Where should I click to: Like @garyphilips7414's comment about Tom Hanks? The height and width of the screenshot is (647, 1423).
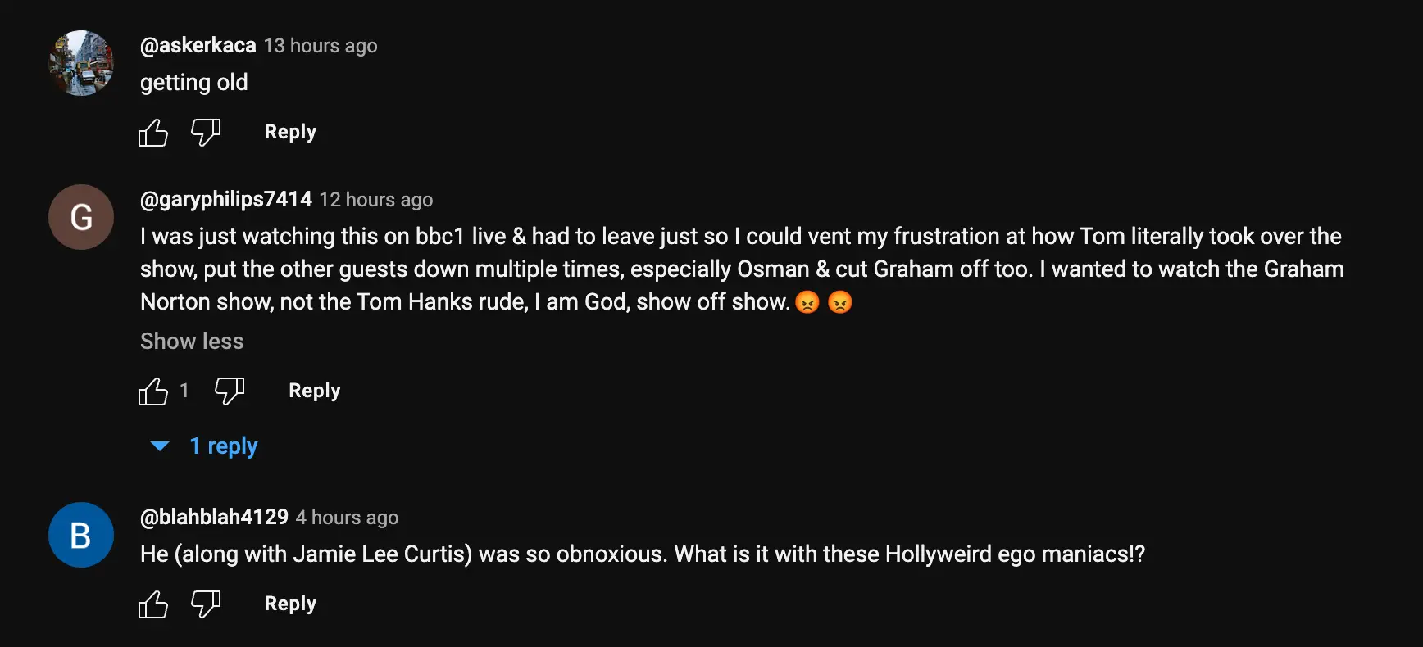point(152,391)
